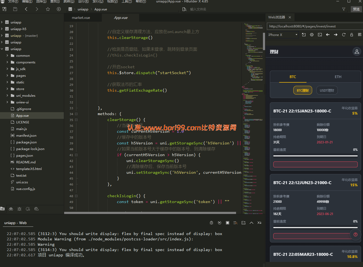Open Web browser settings gear icon
363x267 pixels.
click(x=312, y=35)
